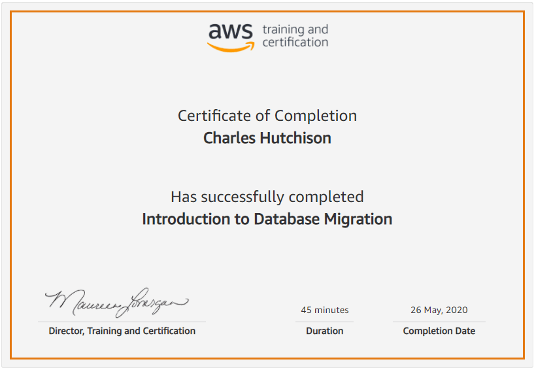The image size is (534, 368).
Task: Click the "Completion Date" label
Action: (x=439, y=331)
